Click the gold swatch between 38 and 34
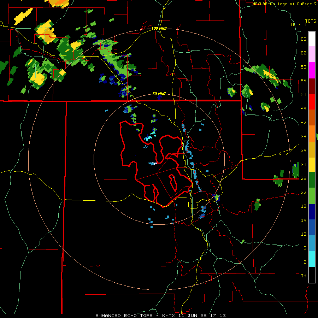 [312, 149]
